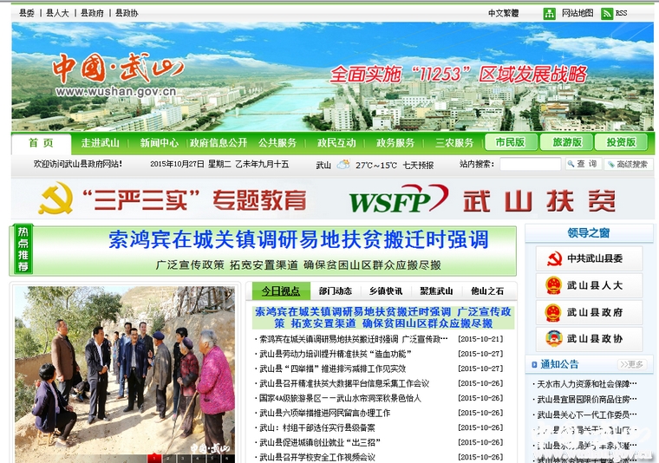Select slide number 1 in photo slideshow
Image resolution: width=659 pixels, height=463 pixels.
click(153, 459)
